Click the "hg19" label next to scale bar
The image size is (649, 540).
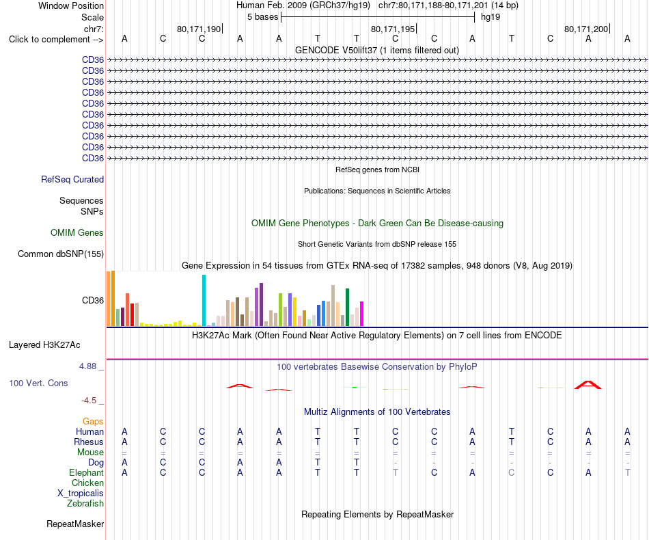coord(491,17)
